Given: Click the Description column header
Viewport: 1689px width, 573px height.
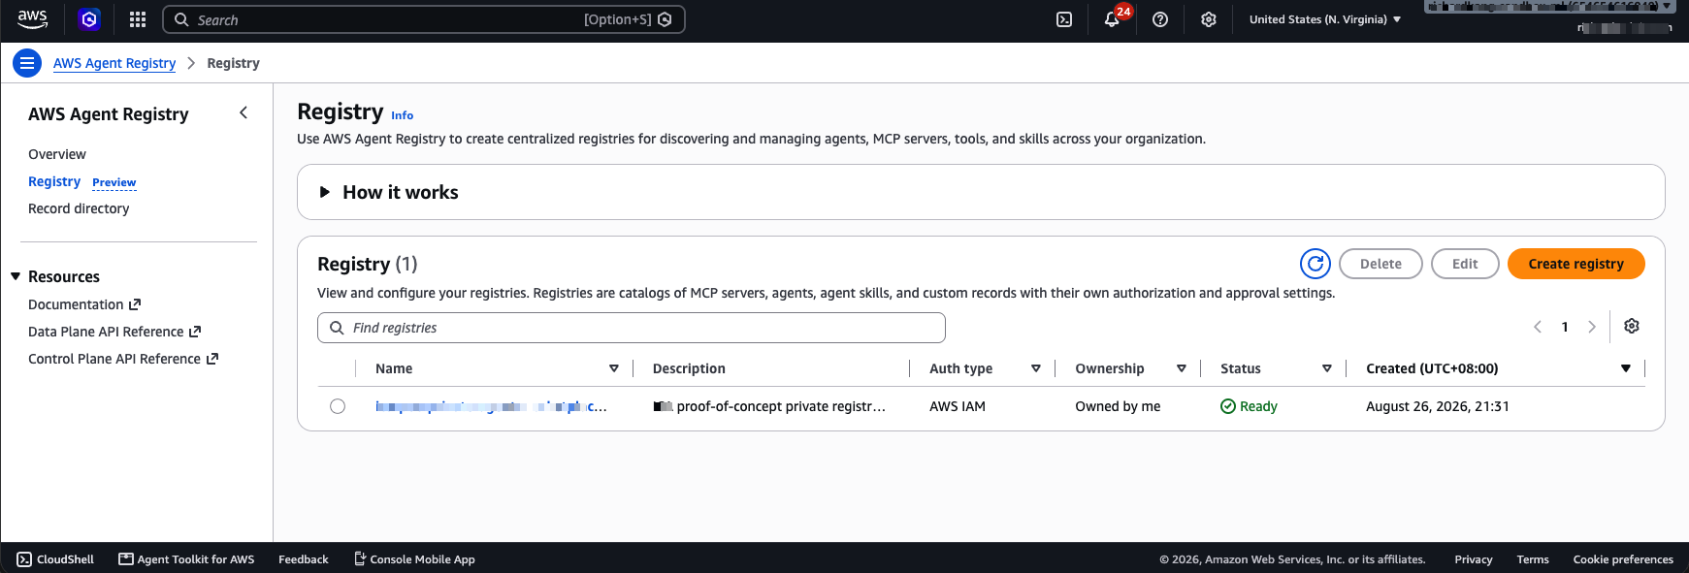Looking at the screenshot, I should click(689, 368).
